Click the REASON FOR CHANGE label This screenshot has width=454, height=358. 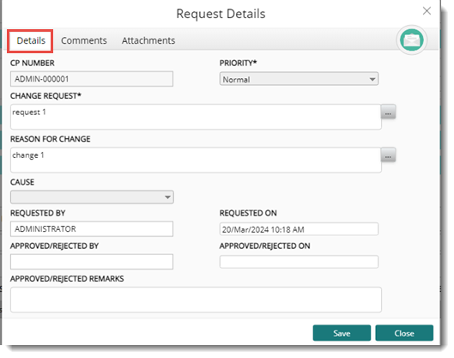[x=51, y=139]
